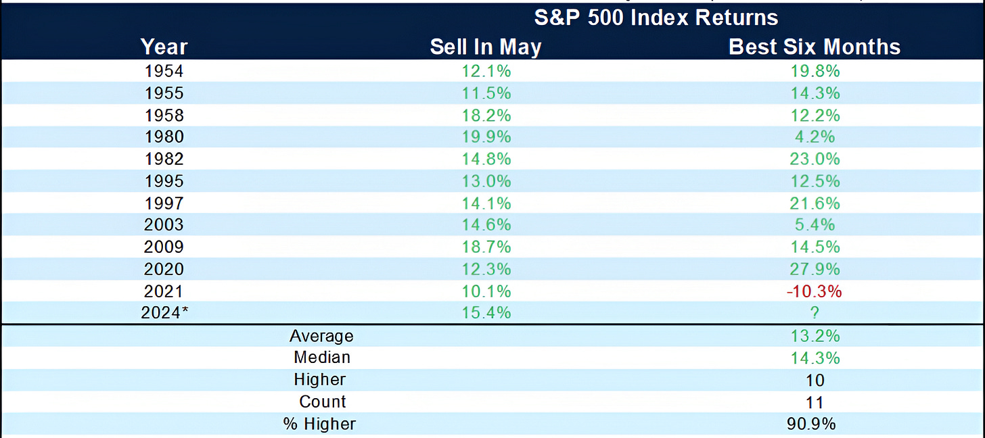985x438 pixels.
Task: Select the 19.9% Sell In May value
Action: coord(486,137)
